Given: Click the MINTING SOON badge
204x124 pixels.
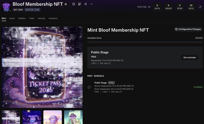Looking at the screenshot, I should coord(32,10).
